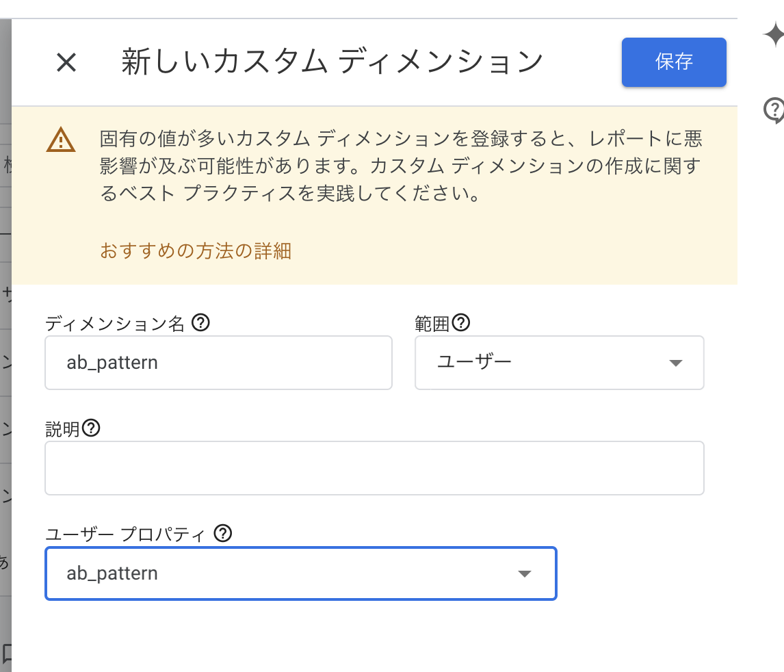Image resolution: width=784 pixels, height=672 pixels.
Task: Close the 新しいカスタム ディメンション dialog
Action: 66,62
